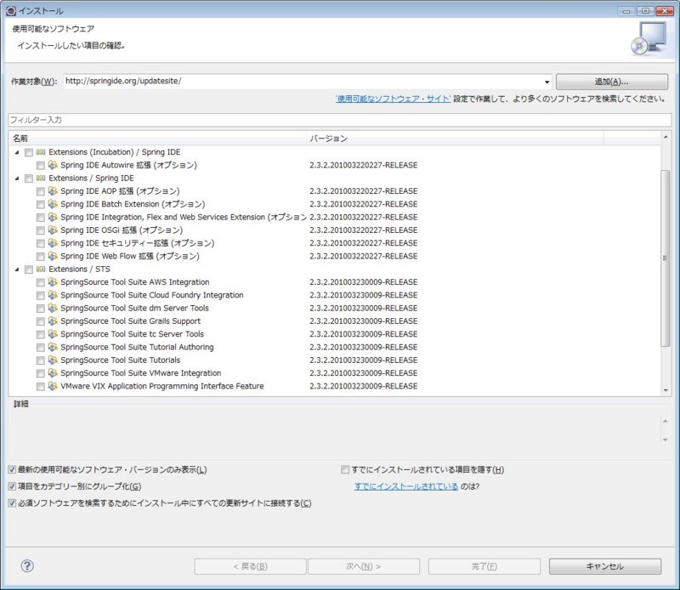The image size is (680, 590).
Task: Click feature icon beside Spring IDE Integration, Flex
Action: (x=53, y=217)
